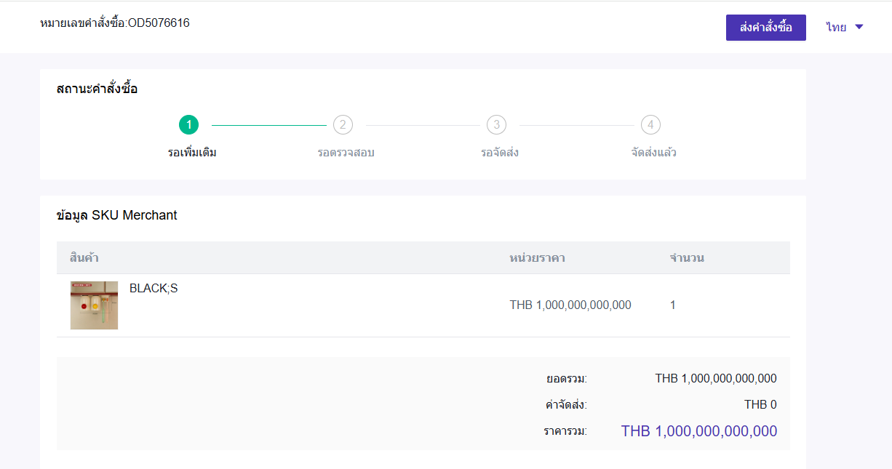The width and height of the screenshot is (892, 469).
Task: Select the รอจัดส่ง status label
Action: (499, 153)
